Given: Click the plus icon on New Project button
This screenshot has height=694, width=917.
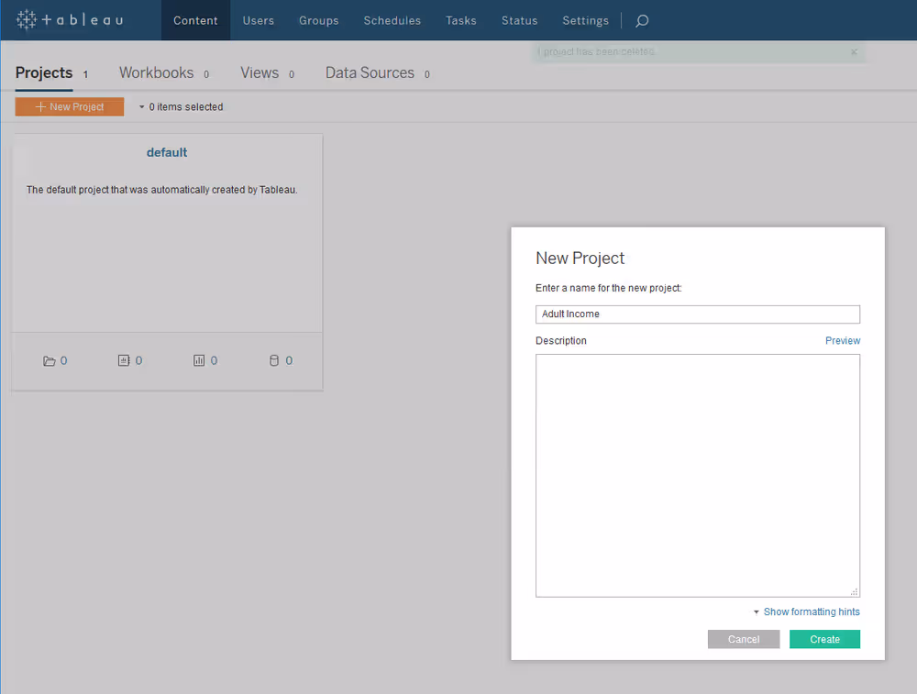Looking at the screenshot, I should [x=40, y=107].
